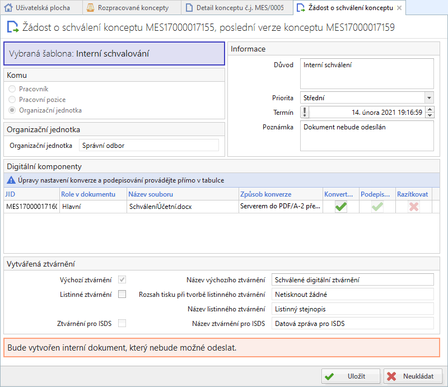This screenshot has width=448, height=387.
Task: Click the faded Podepisovat checkmark icon
Action: (x=377, y=207)
